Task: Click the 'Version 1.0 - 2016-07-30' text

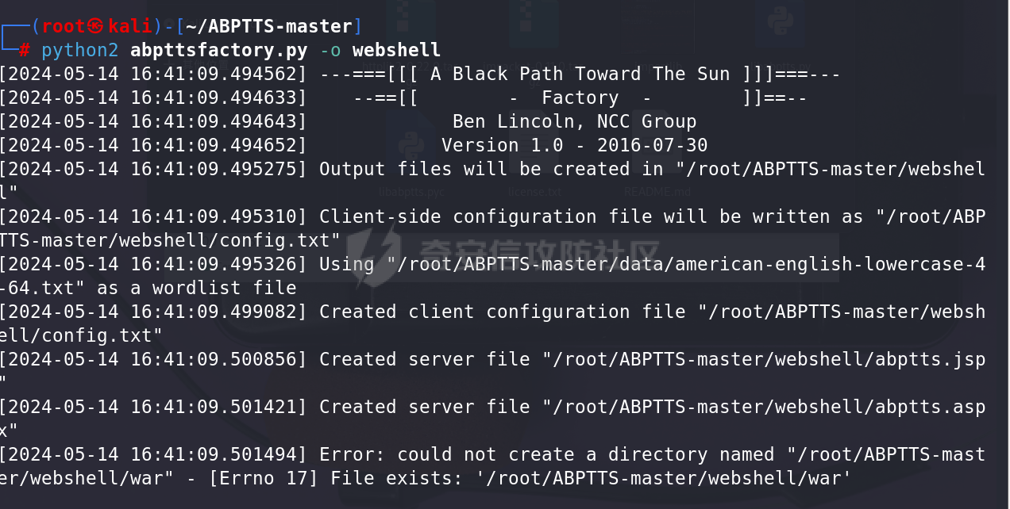Action: coord(575,146)
